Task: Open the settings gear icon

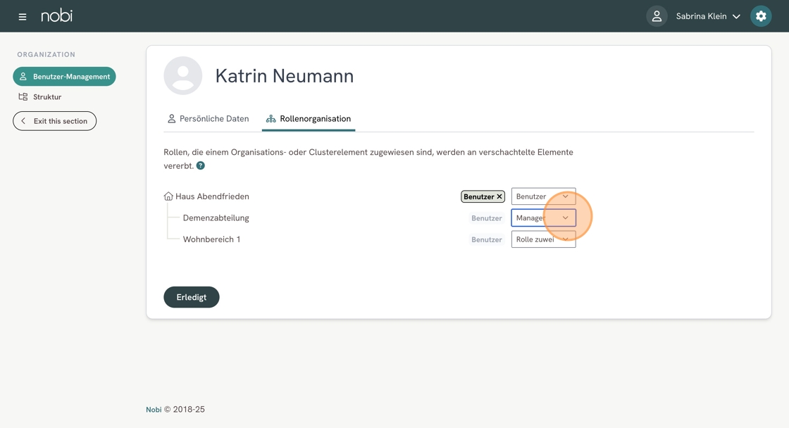Action: pos(761,16)
